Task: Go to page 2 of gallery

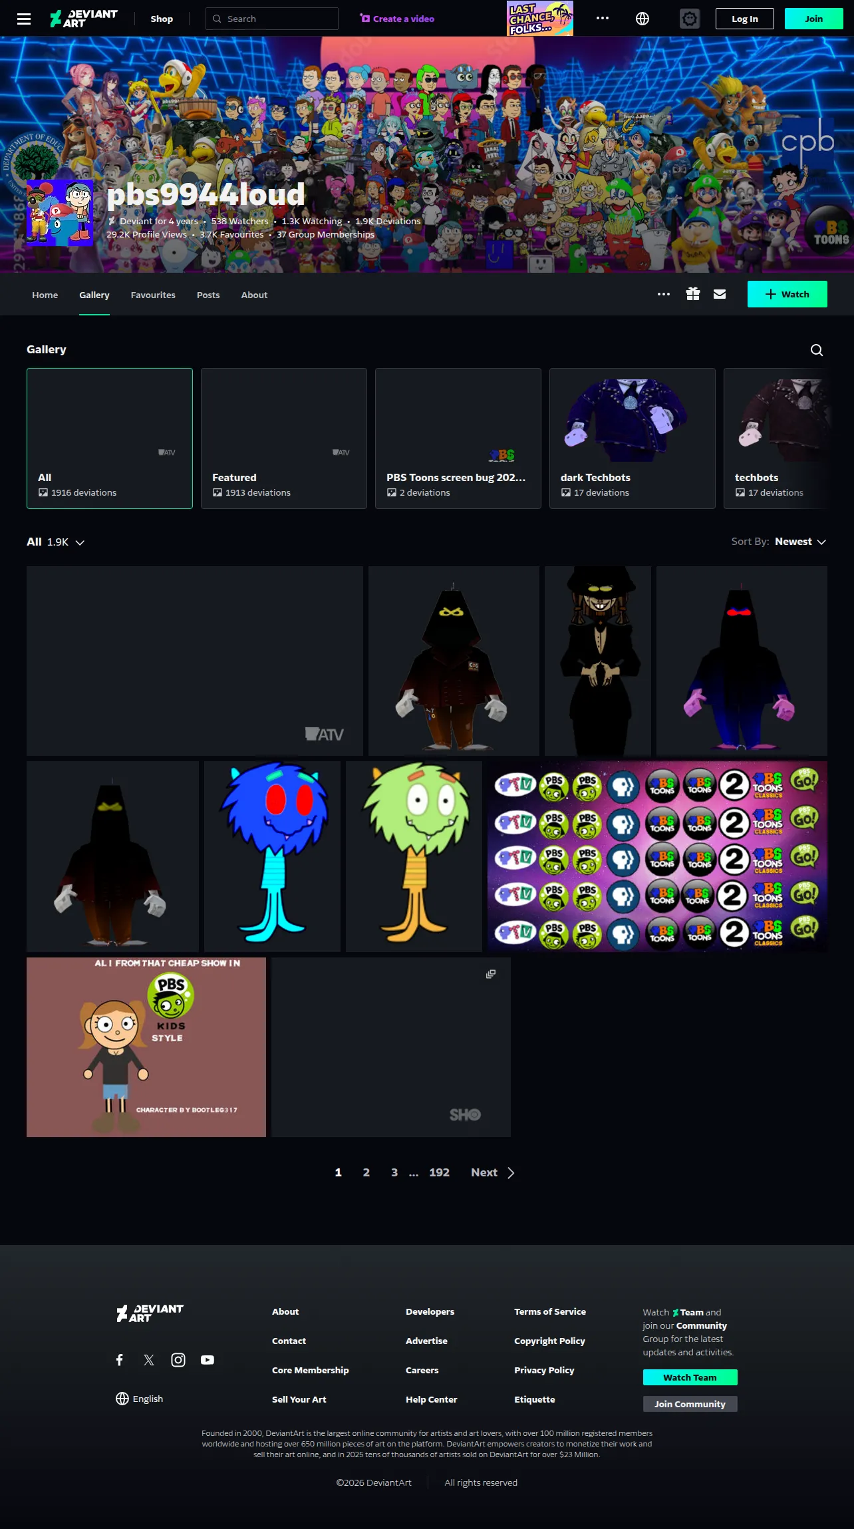Action: click(366, 1172)
